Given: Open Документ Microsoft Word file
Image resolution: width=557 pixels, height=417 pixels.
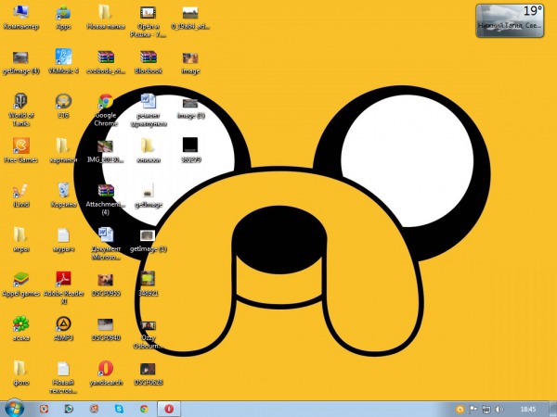Looking at the screenshot, I should pyautogui.click(x=106, y=243).
